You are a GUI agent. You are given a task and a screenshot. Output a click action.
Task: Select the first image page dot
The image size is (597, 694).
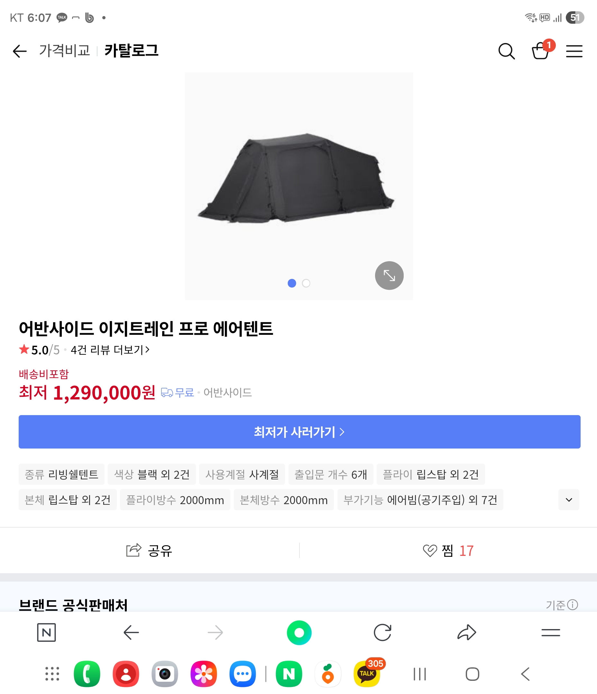tap(292, 283)
